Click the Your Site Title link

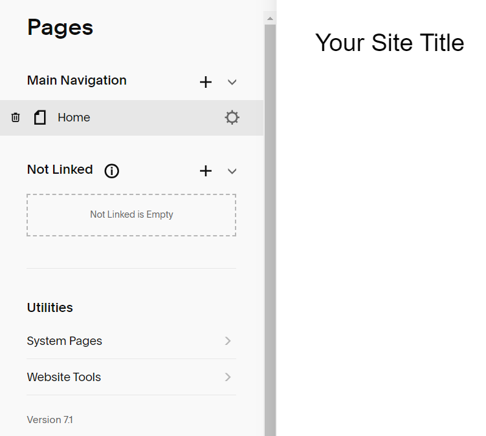click(390, 43)
